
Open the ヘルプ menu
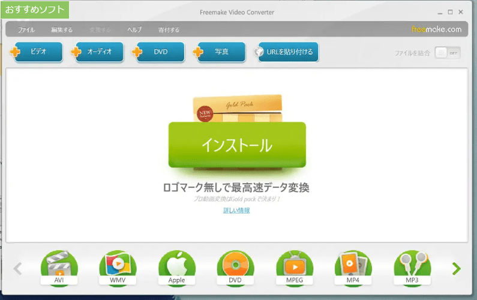pyautogui.click(x=134, y=30)
